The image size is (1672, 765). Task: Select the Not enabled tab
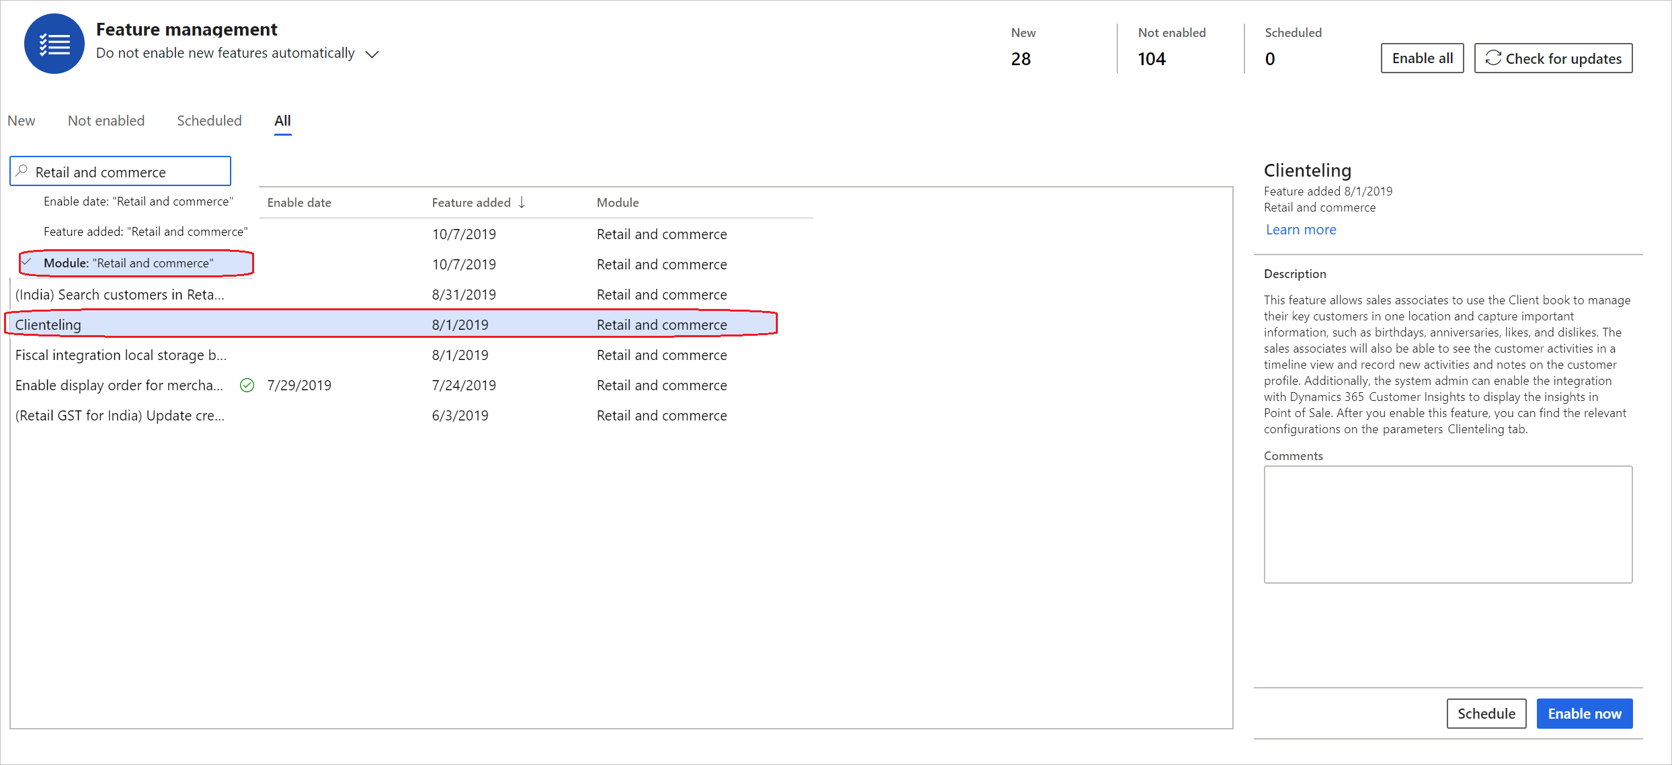(x=106, y=120)
